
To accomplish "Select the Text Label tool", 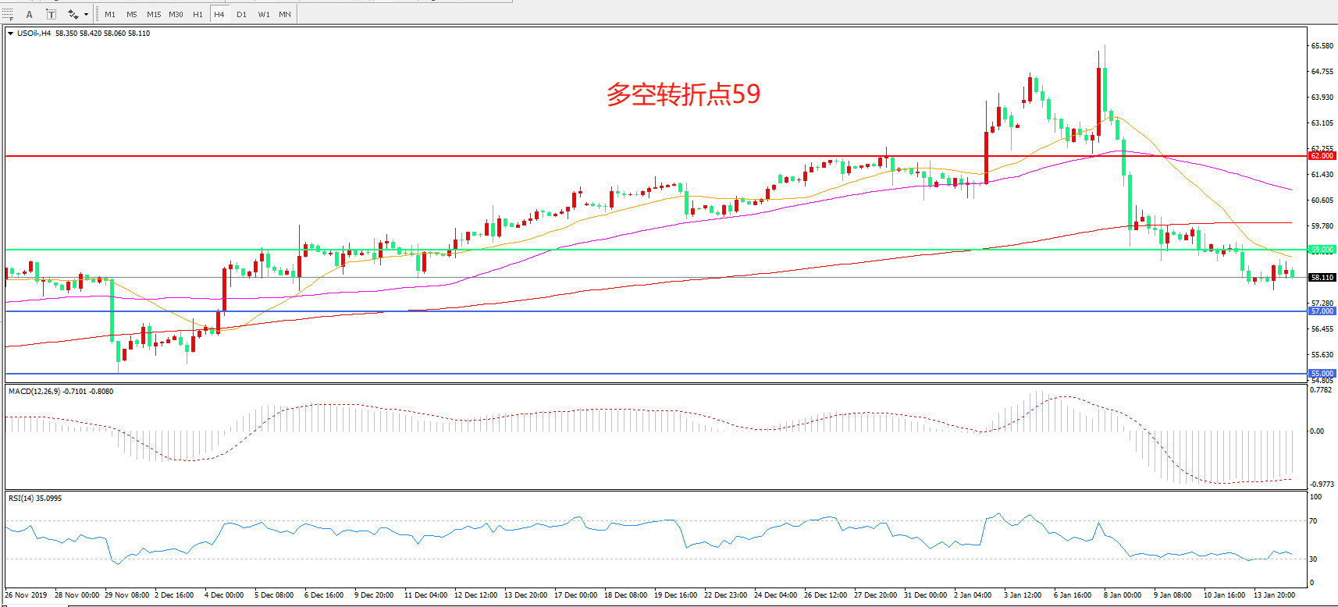I will tap(51, 14).
